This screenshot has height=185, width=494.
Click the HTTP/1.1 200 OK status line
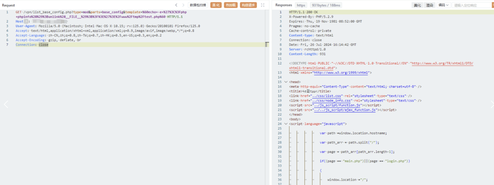click(303, 12)
